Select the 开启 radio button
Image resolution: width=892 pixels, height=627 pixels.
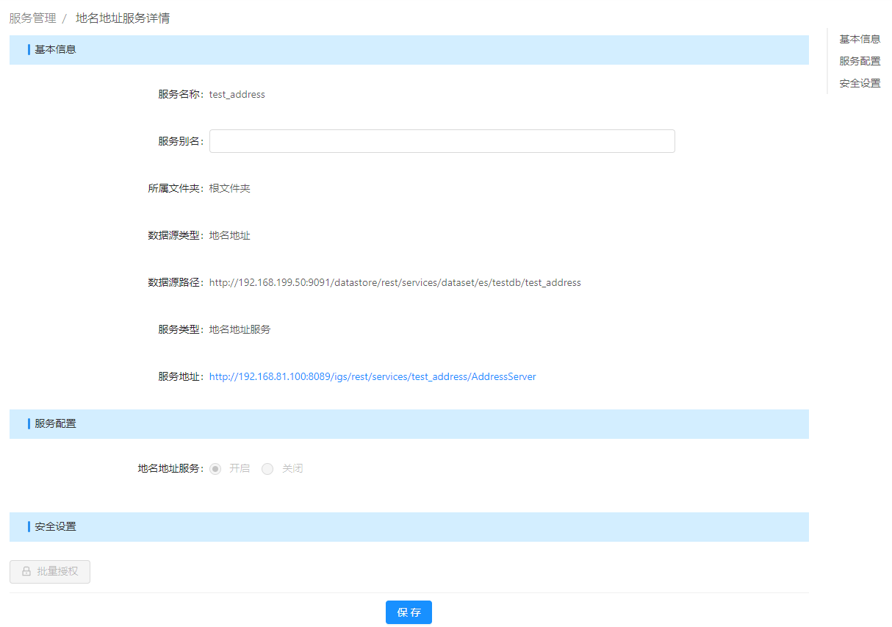tap(215, 468)
